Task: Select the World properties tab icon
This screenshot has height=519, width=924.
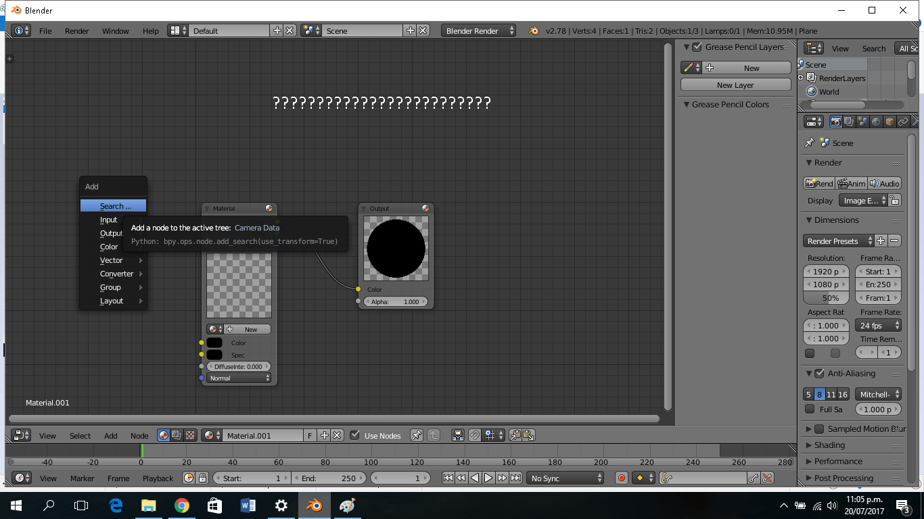Action: 876,122
